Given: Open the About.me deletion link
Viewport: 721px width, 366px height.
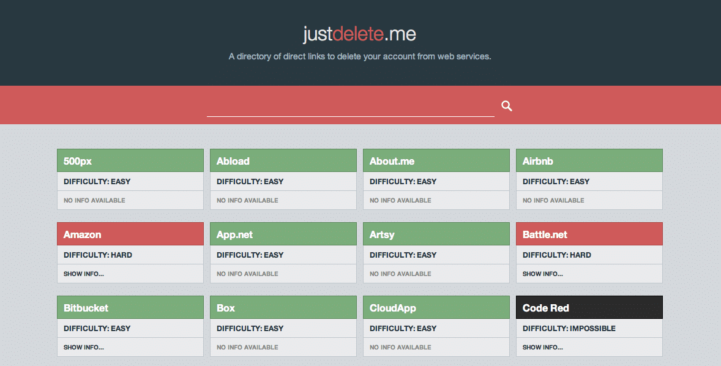Looking at the screenshot, I should pos(436,160).
